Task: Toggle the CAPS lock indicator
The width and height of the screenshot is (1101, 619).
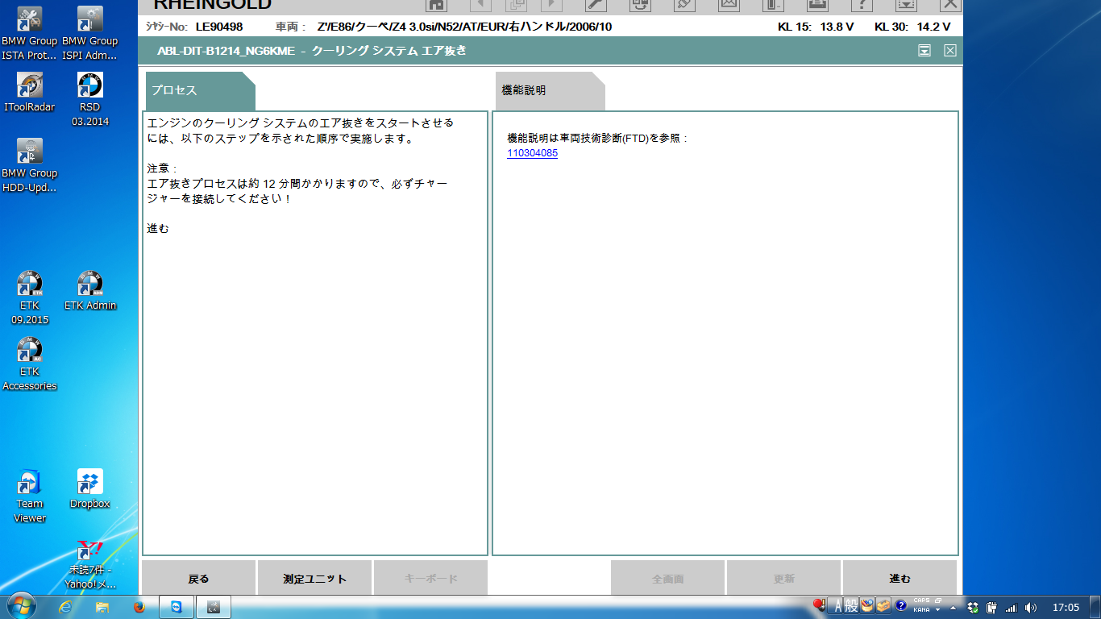Action: tap(921, 601)
